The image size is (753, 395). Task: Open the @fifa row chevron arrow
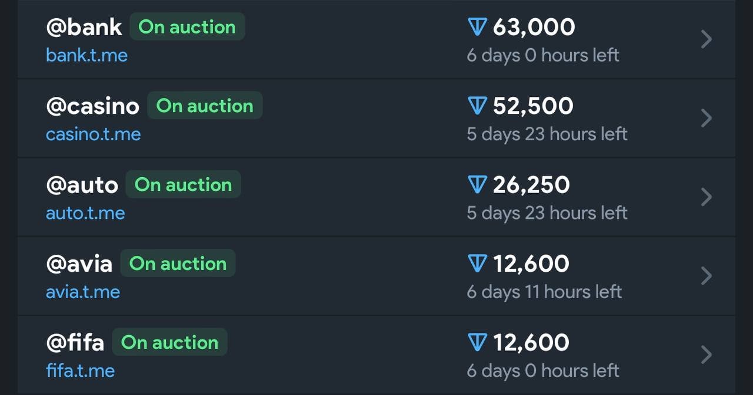(707, 355)
